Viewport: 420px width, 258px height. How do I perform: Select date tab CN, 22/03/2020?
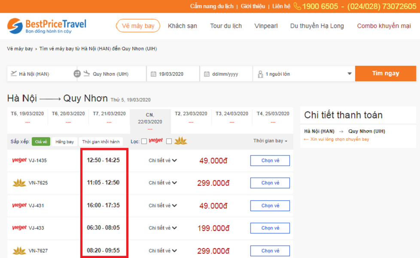[150, 121]
